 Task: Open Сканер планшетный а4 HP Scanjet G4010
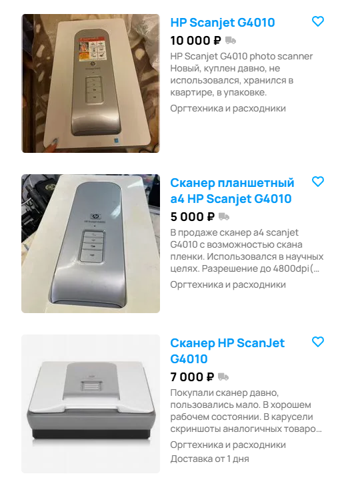click(x=232, y=191)
